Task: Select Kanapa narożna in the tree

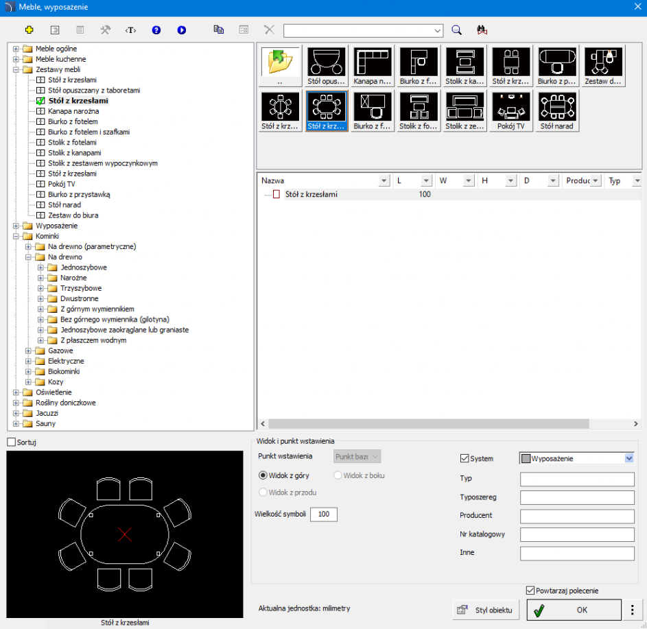Action: coord(73,111)
